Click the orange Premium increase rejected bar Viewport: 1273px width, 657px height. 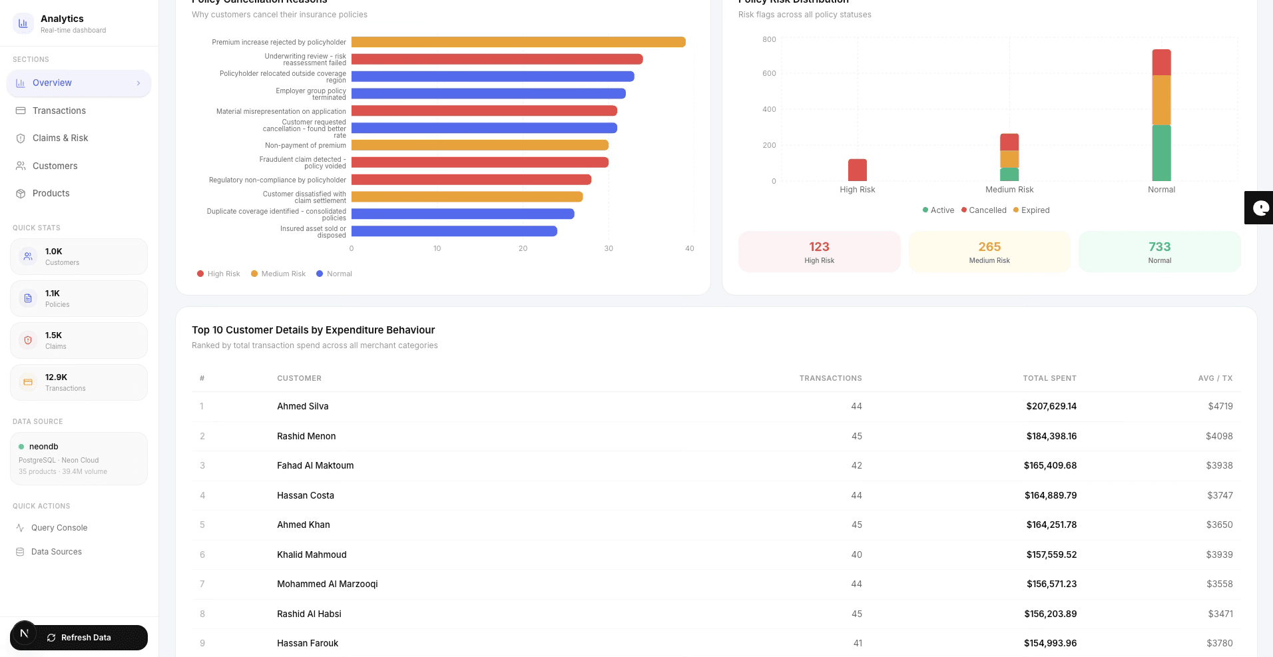click(518, 42)
